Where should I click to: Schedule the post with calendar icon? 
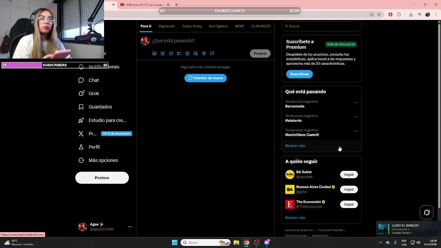pos(196,53)
